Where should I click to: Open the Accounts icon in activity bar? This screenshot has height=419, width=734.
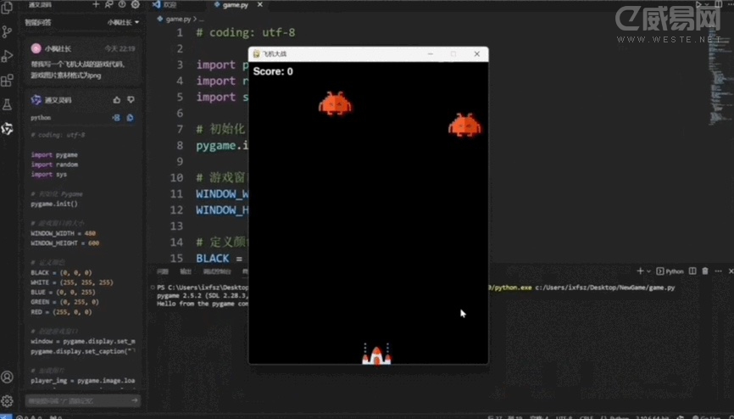pyautogui.click(x=8, y=377)
